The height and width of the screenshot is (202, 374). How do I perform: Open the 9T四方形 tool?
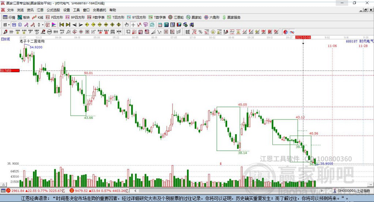point(137,18)
